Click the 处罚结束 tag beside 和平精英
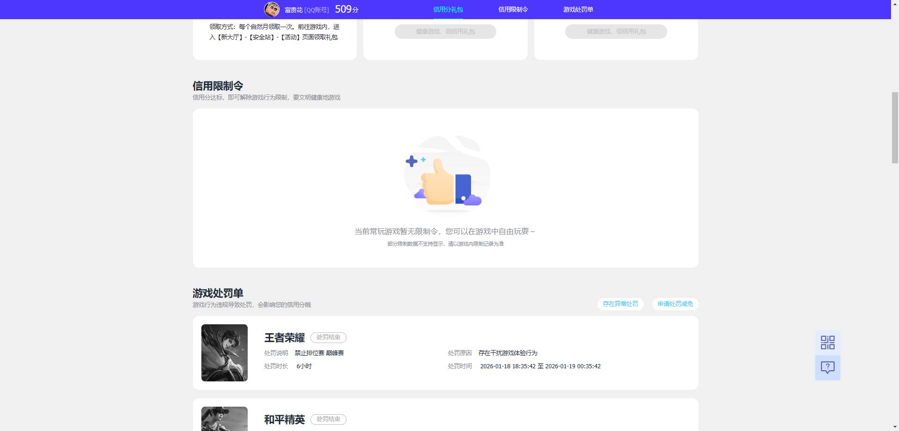899x431 pixels. pos(328,419)
